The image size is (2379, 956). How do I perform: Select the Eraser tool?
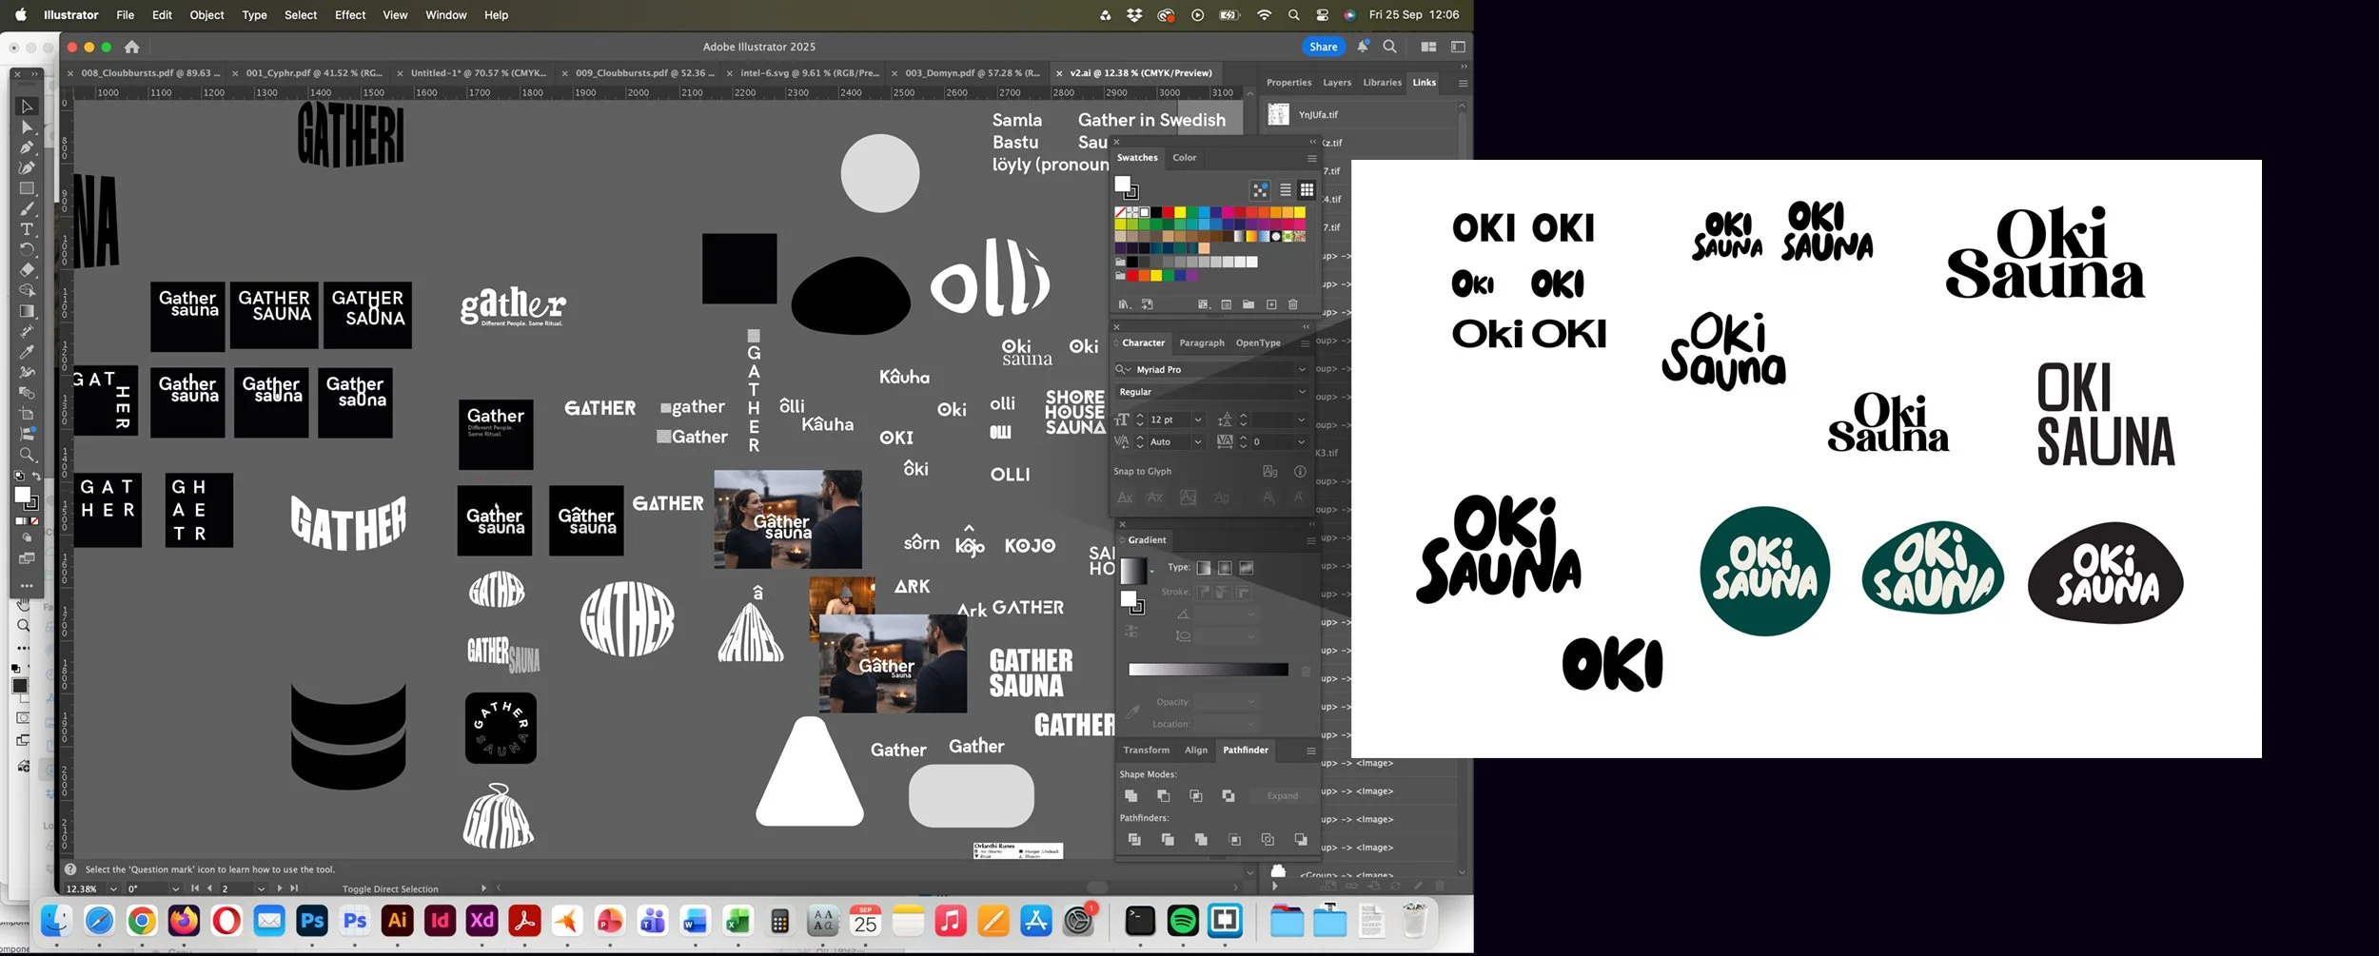point(27,270)
